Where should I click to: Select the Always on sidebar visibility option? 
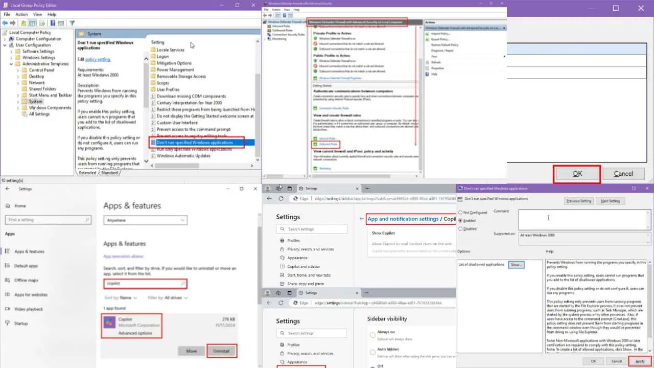click(x=372, y=335)
